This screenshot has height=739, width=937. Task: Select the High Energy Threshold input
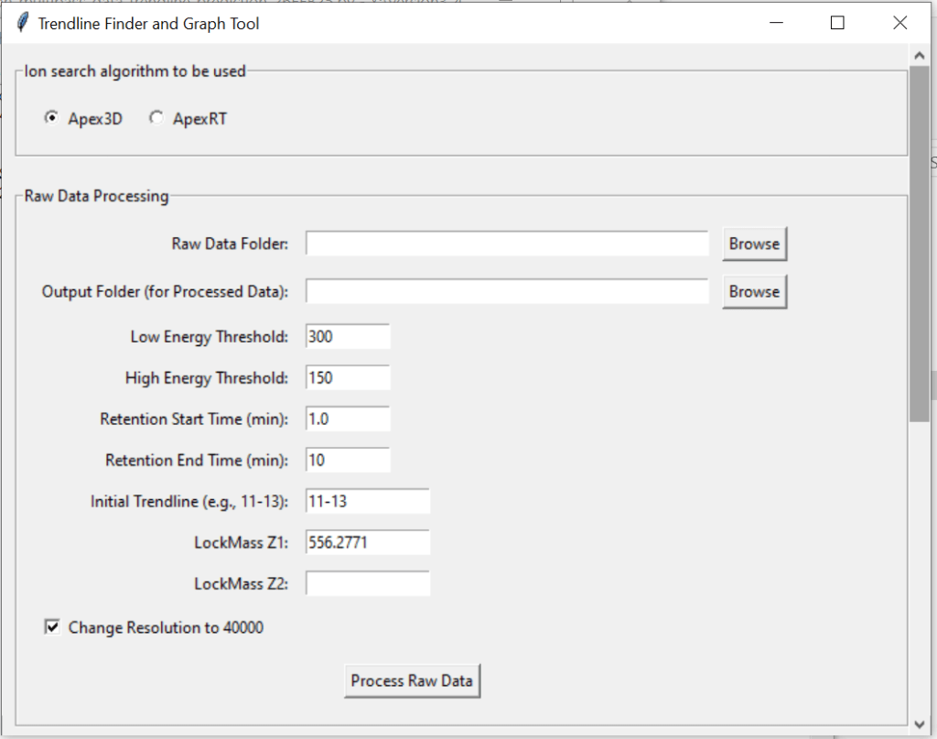click(348, 377)
